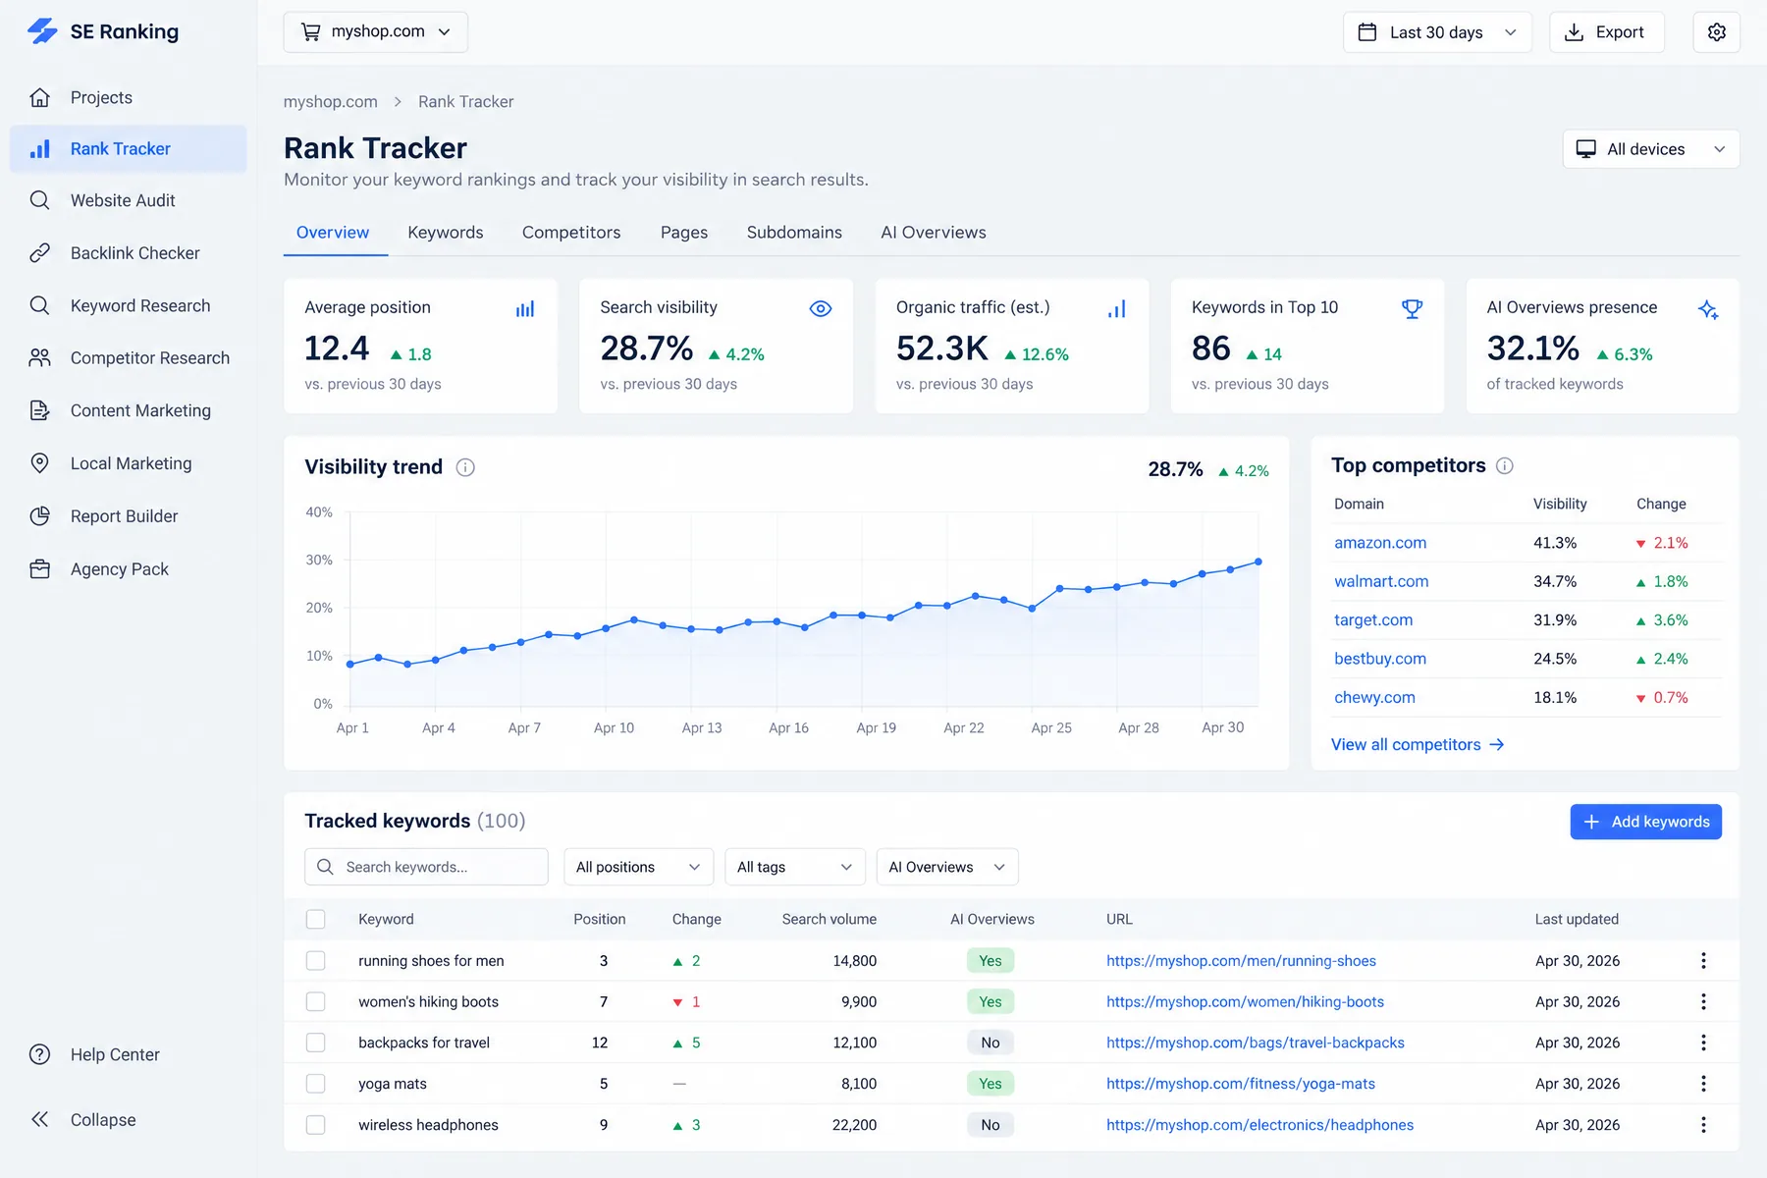Toggle select-all checkbox in keywords table header
1767x1178 pixels.
[315, 920]
